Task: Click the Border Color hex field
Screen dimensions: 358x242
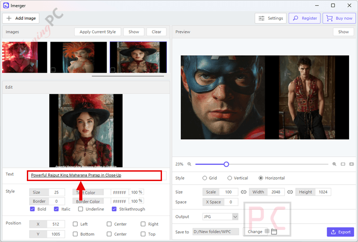Action: (x=119, y=202)
